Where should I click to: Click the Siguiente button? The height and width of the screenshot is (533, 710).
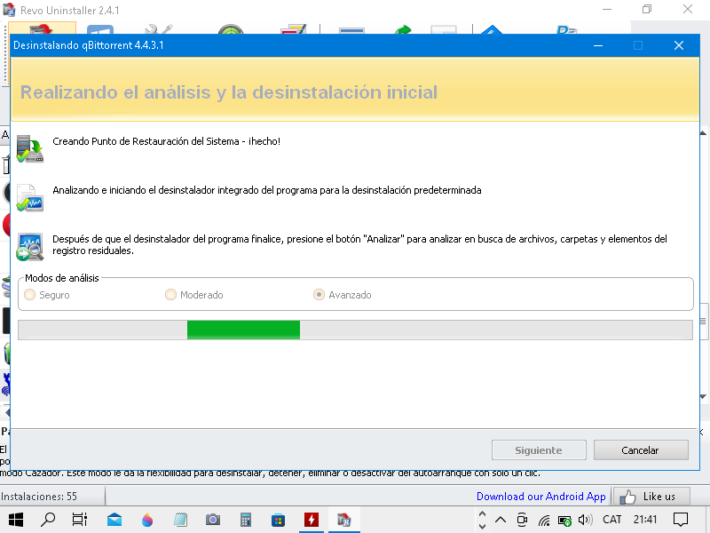539,450
